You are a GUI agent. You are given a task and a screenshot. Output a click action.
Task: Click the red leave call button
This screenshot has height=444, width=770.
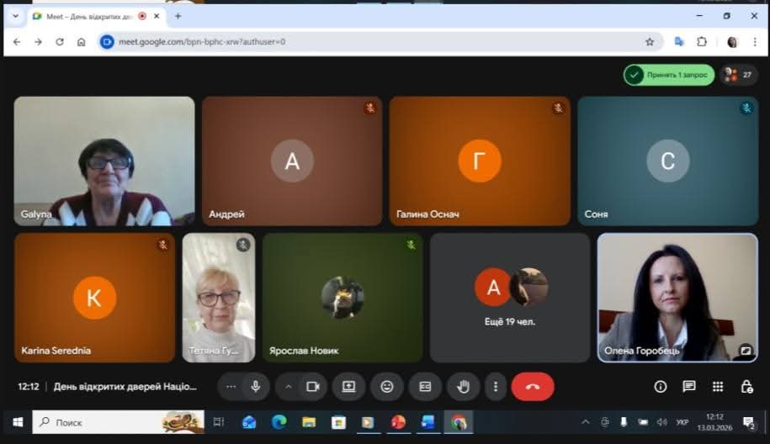click(532, 387)
